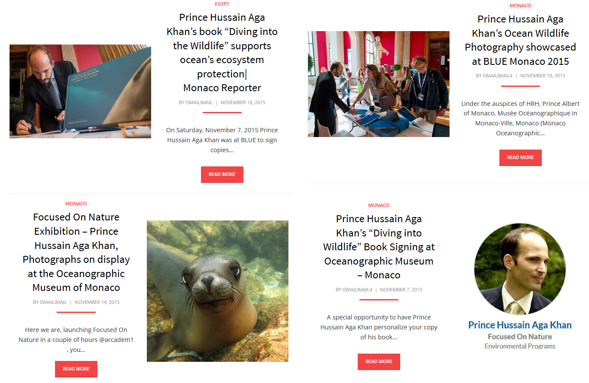Open Book Signing at Oceanographic Museum headline
Screen dimensions: 589x383
coord(379,247)
